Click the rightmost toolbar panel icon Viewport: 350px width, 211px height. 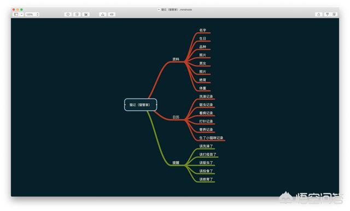[x=334, y=14]
